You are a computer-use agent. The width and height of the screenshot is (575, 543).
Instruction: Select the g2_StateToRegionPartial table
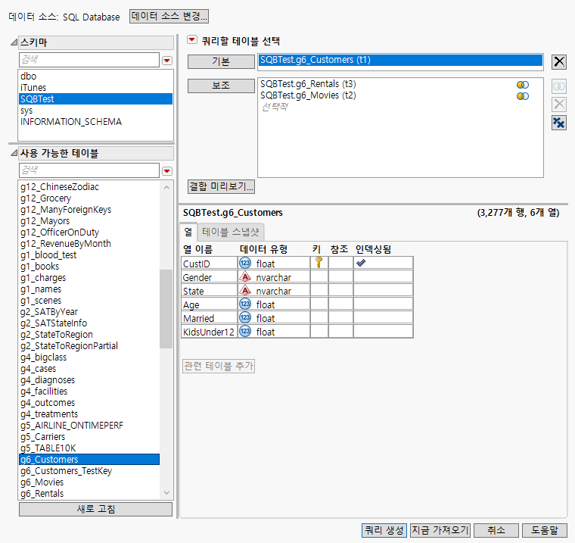[89, 346]
